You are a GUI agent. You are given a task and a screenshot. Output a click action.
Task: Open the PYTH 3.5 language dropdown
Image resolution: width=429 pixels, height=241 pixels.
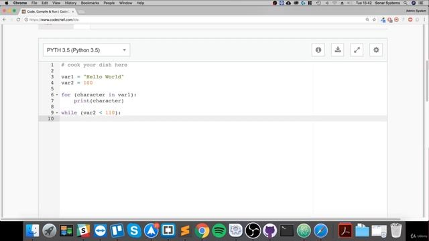pyautogui.click(x=86, y=50)
